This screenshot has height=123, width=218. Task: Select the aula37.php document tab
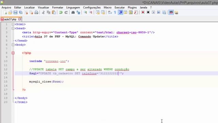tap(10, 19)
